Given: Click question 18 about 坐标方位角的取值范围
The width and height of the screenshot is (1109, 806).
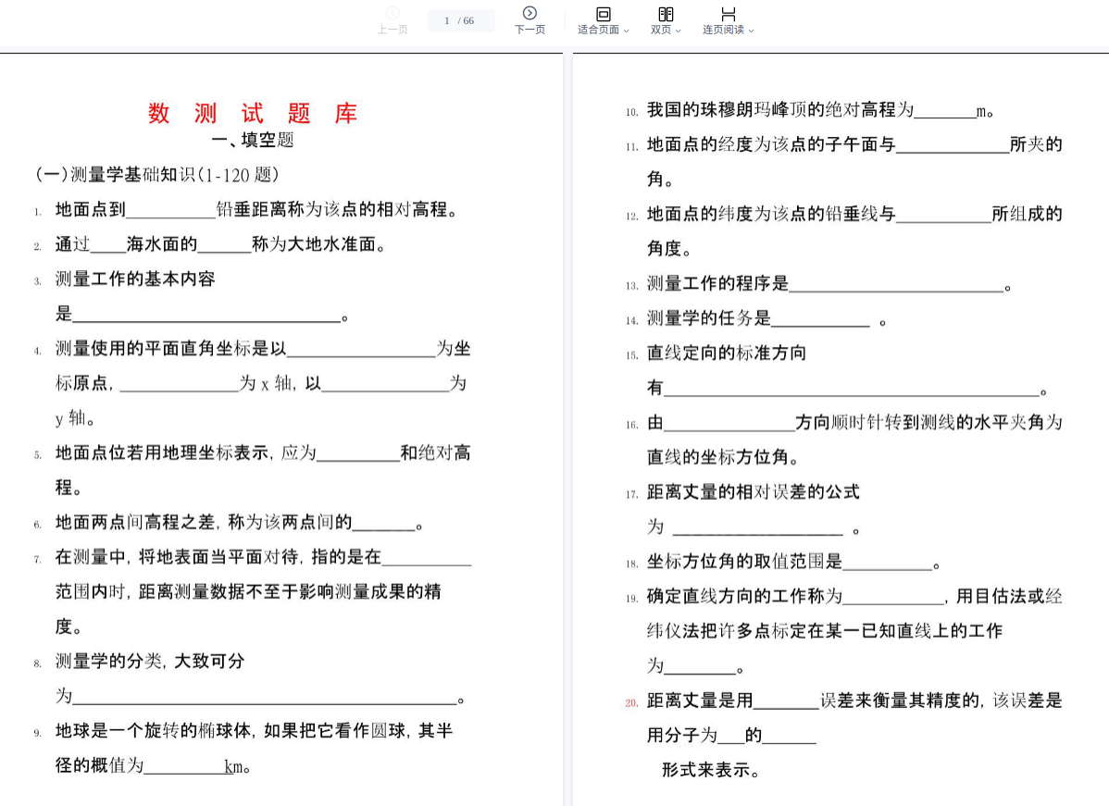Looking at the screenshot, I should [744, 562].
